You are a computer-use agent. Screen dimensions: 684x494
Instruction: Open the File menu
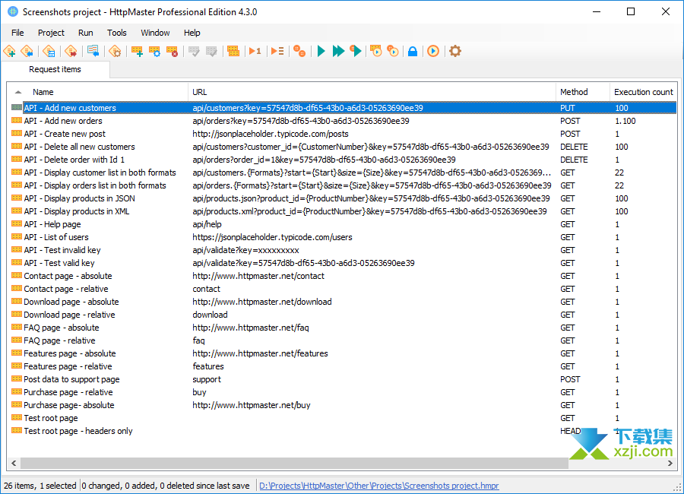[17, 33]
